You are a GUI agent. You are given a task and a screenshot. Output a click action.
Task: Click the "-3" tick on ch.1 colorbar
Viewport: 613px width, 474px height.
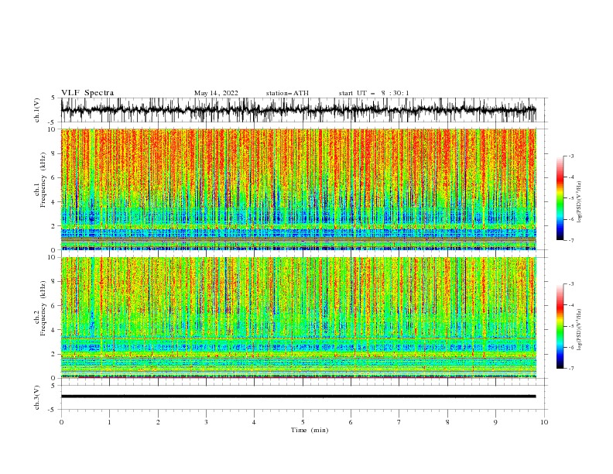click(570, 156)
